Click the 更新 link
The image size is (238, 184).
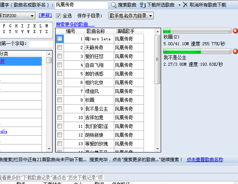[x=45, y=16]
